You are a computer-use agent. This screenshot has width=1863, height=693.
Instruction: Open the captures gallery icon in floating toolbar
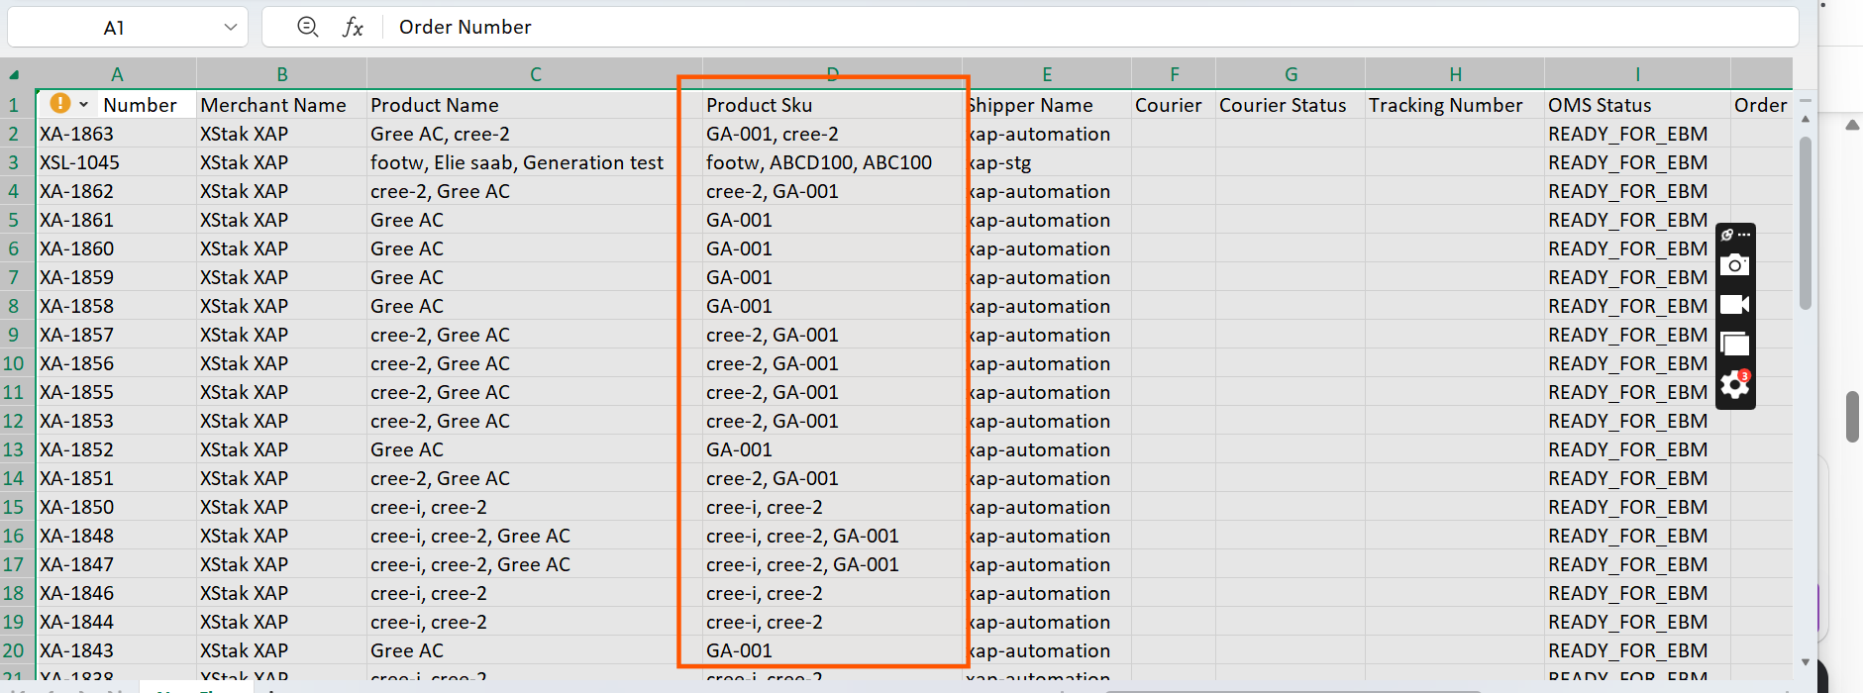pyautogui.click(x=1734, y=344)
